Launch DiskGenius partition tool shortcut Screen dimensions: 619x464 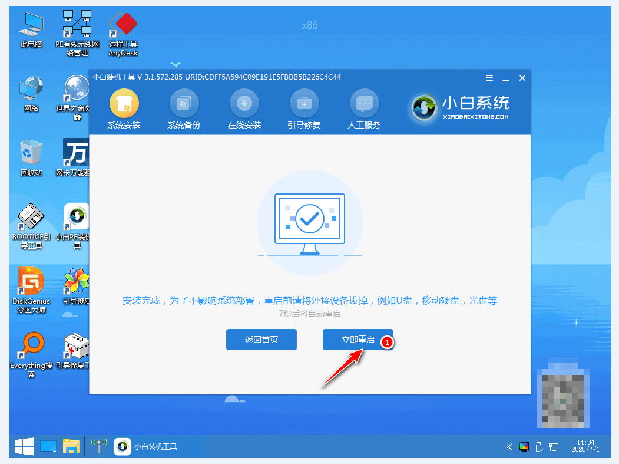point(31,282)
